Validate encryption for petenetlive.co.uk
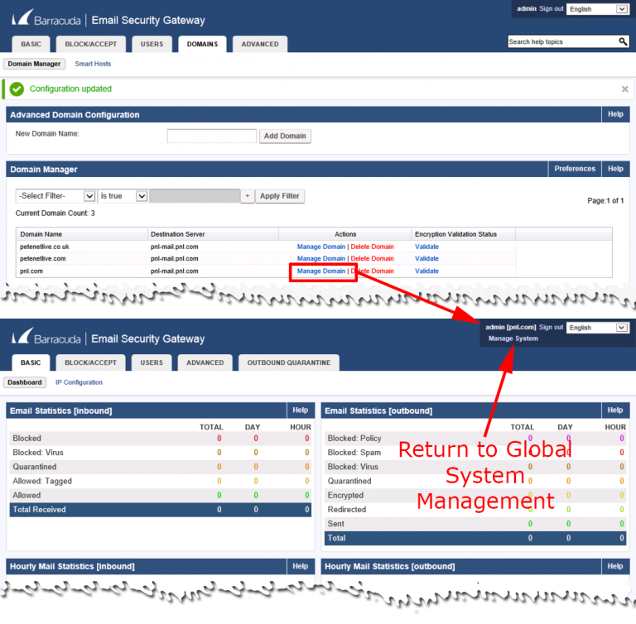Viewport: 636px width, 624px height. click(426, 247)
